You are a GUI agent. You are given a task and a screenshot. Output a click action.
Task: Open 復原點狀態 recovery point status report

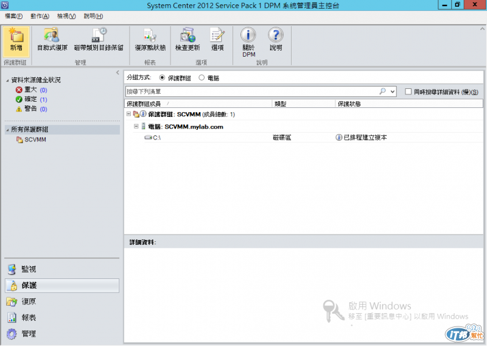click(150, 40)
